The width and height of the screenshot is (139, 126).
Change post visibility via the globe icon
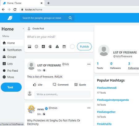coord(50,47)
